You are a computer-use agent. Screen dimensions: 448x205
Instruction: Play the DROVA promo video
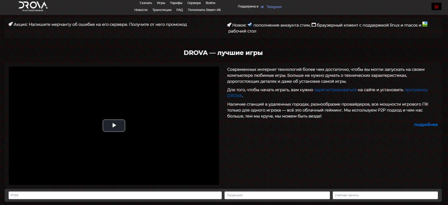coord(114,126)
